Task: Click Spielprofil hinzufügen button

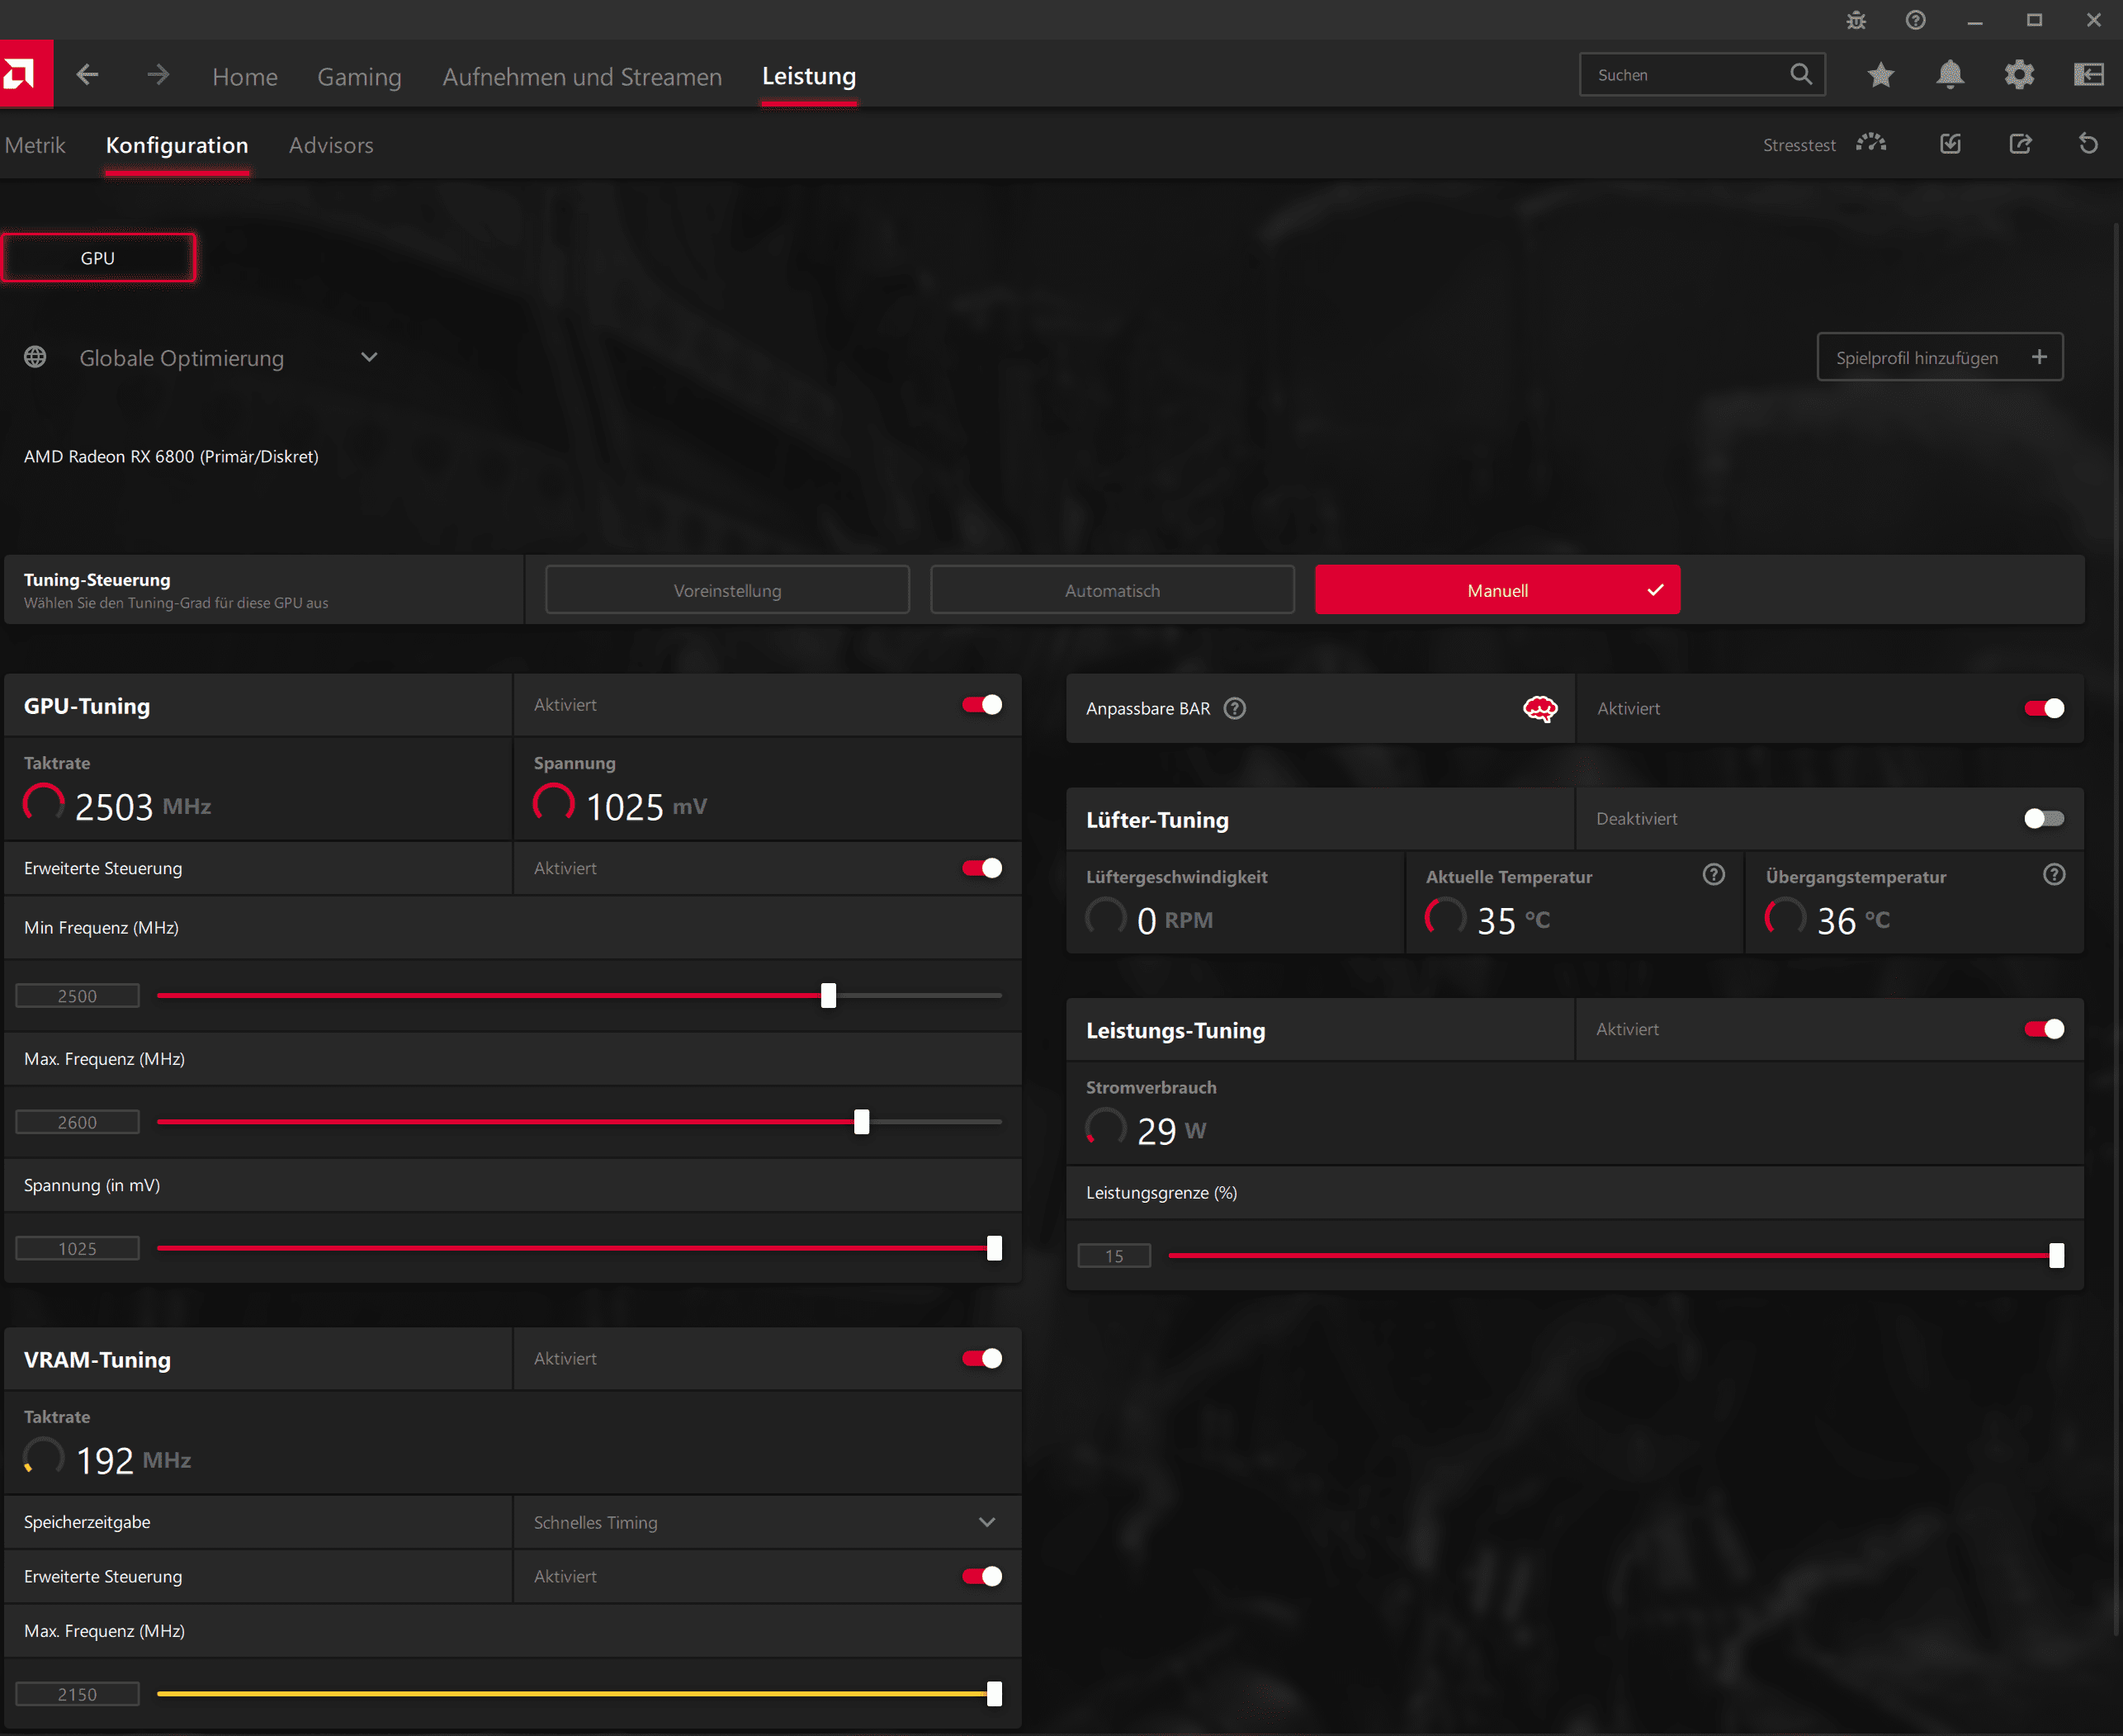Action: click(1939, 358)
